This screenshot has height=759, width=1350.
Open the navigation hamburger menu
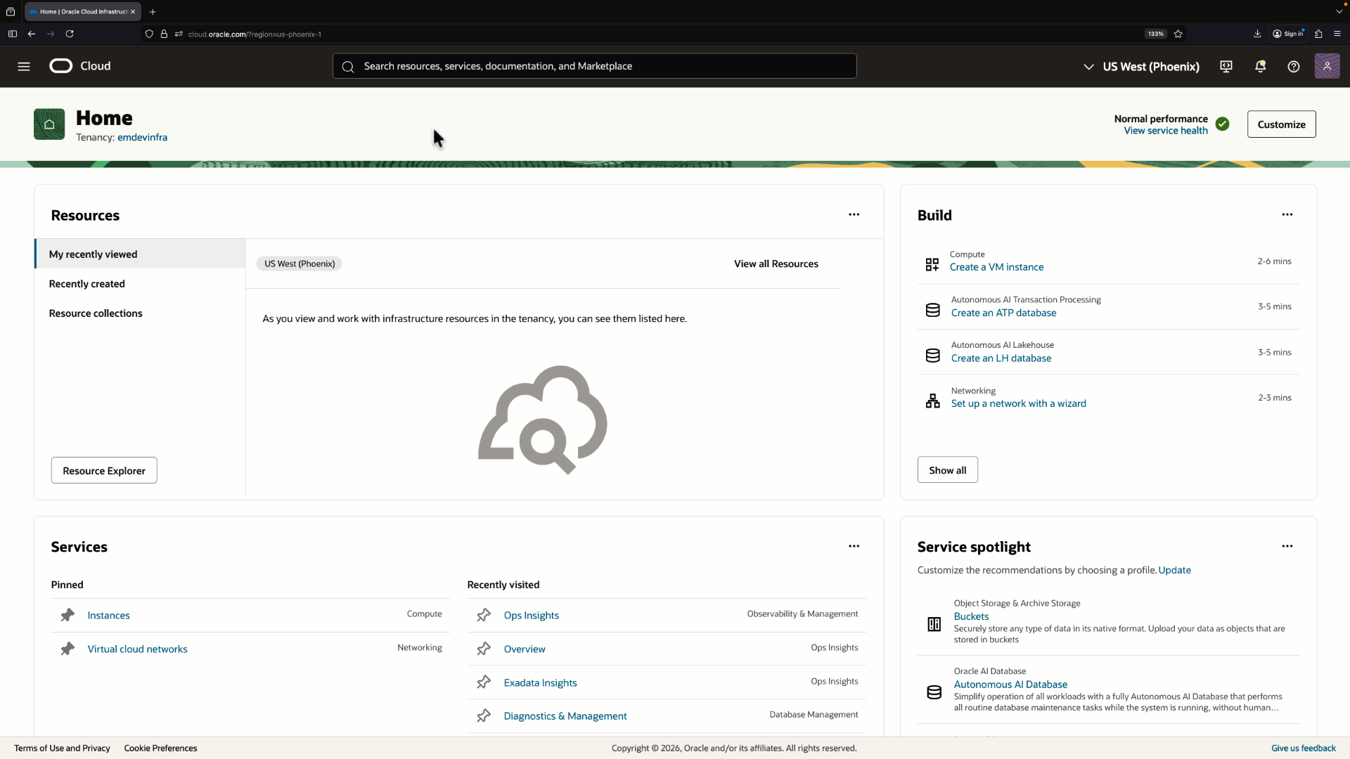coord(23,66)
